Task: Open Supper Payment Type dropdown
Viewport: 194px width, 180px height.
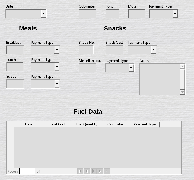Action: pos(57,84)
